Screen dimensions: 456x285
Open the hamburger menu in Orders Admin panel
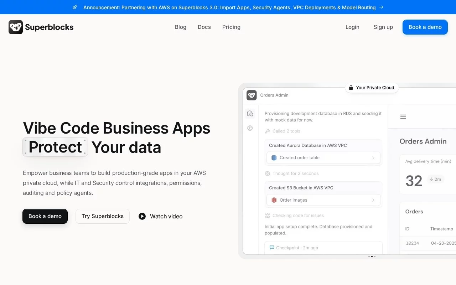point(403,117)
